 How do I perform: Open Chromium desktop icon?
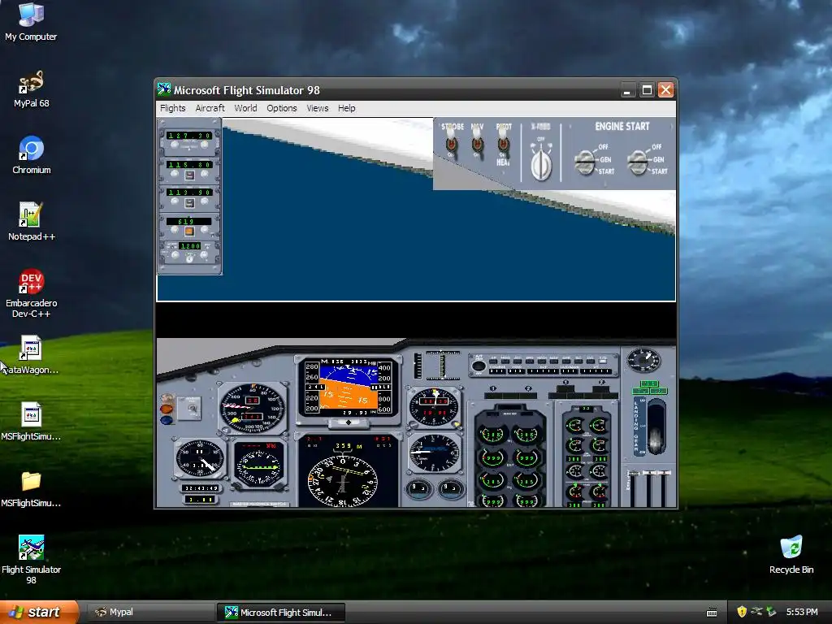pos(32,155)
